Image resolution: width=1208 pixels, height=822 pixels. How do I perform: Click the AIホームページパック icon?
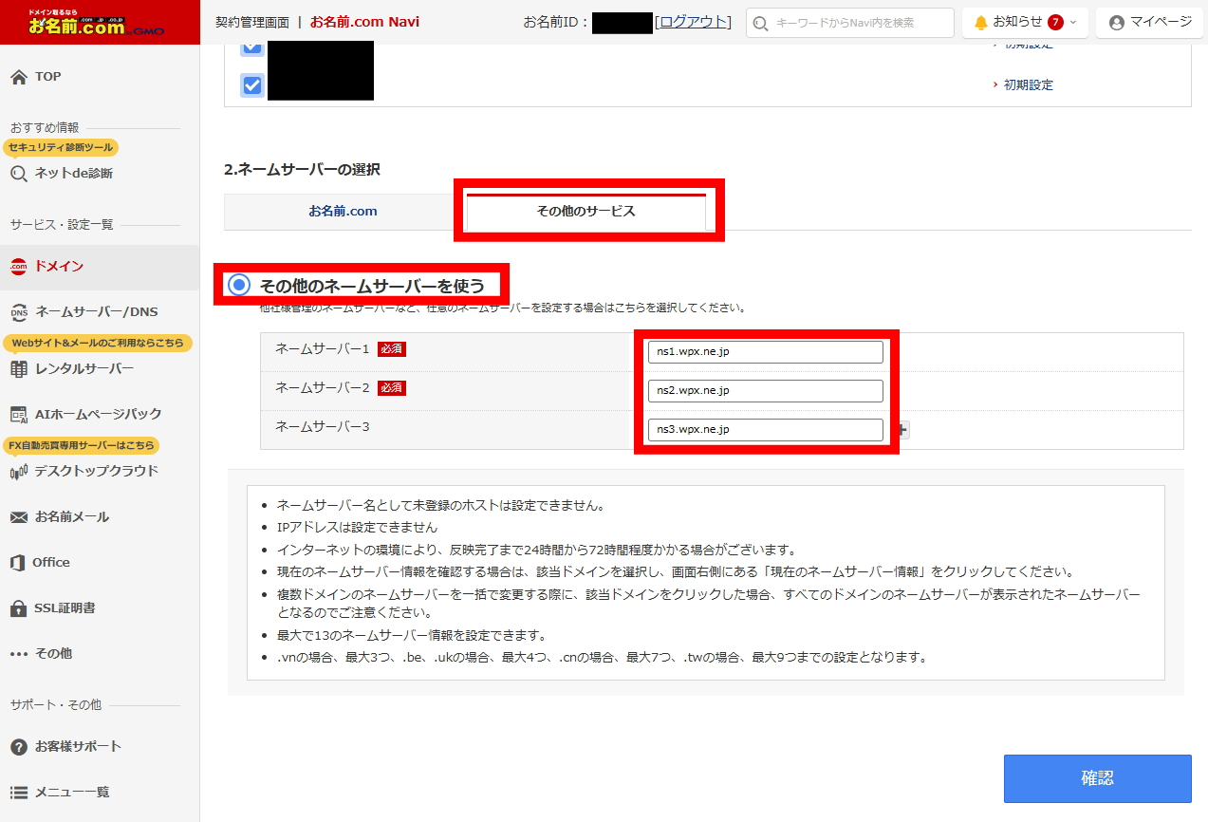coord(19,415)
